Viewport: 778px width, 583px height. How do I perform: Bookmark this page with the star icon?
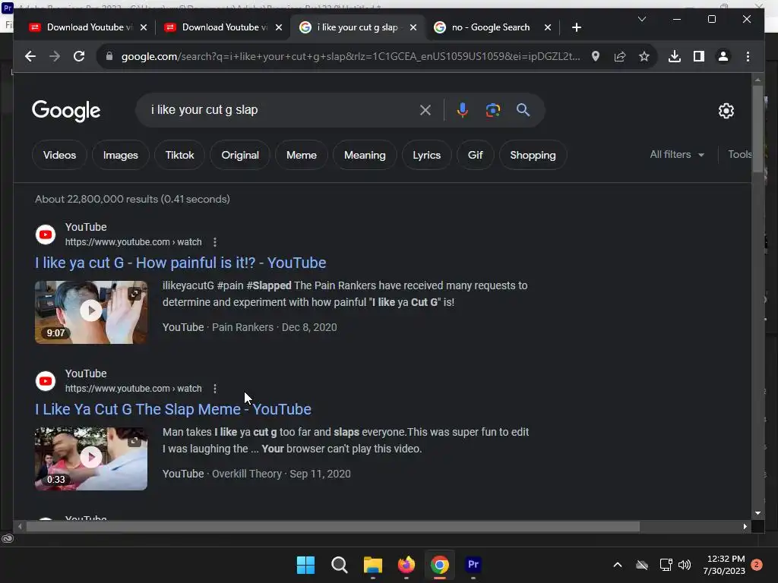point(644,56)
